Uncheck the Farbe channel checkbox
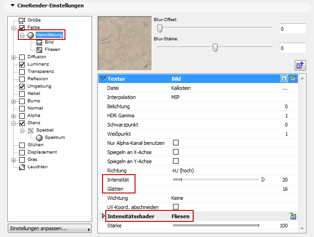The image size is (314, 237). [x=22, y=28]
